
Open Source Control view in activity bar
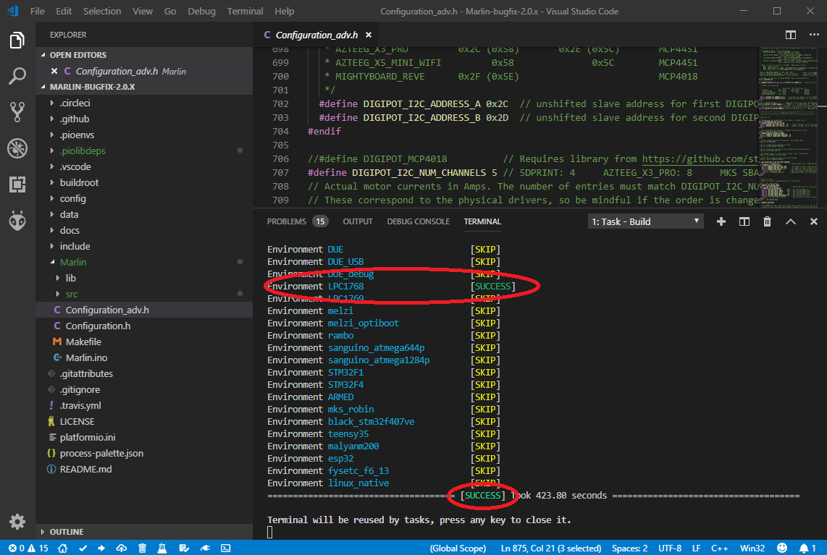pos(17,111)
